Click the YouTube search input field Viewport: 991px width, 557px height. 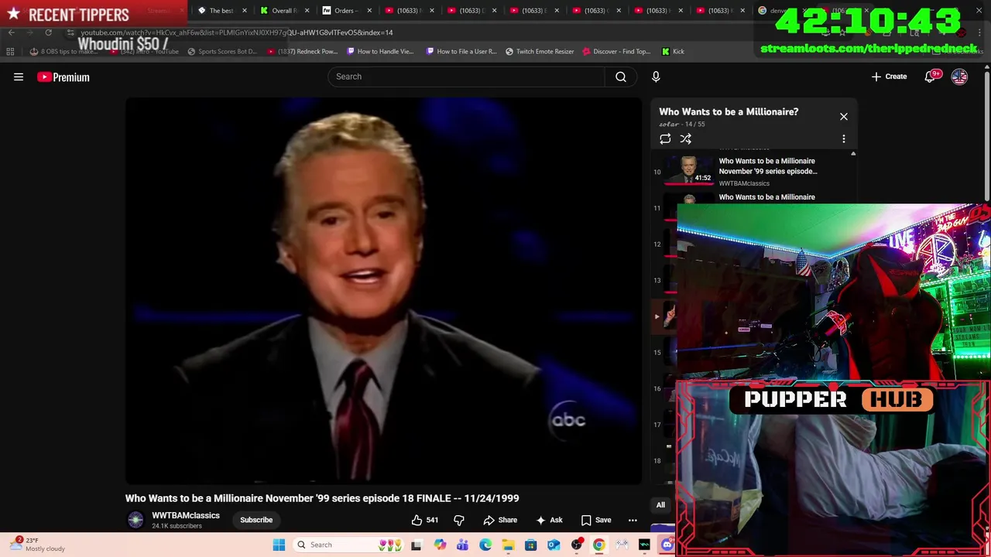click(x=466, y=77)
